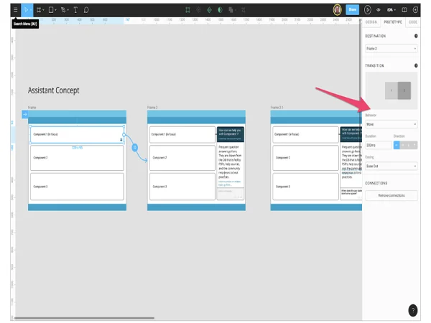Image resolution: width=431 pixels, height=323 pixels.
Task: Select the Frame tool
Action: (39, 10)
